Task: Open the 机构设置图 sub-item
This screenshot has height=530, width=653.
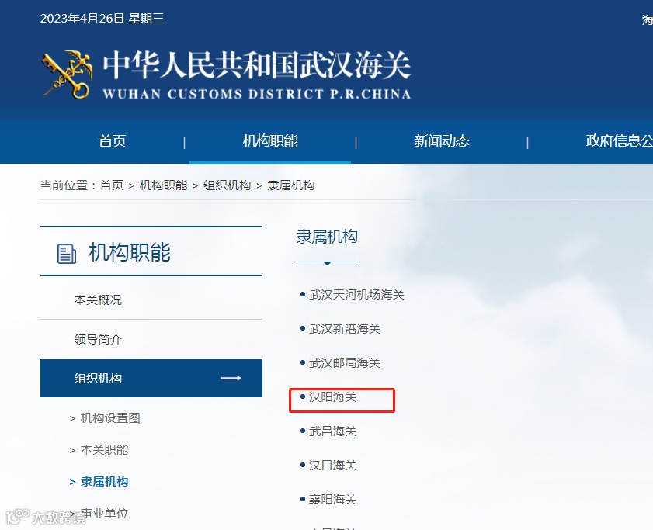Action: click(110, 418)
